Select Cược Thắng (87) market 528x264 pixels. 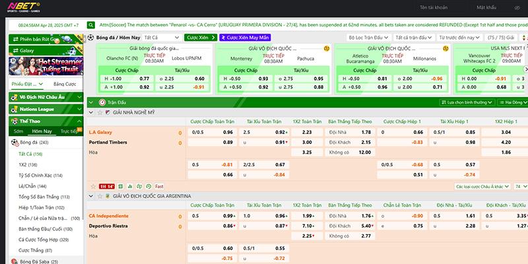[x=36, y=250]
